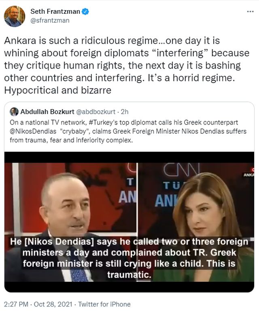
Task: Click the blue verified badge
Action: 85,11
